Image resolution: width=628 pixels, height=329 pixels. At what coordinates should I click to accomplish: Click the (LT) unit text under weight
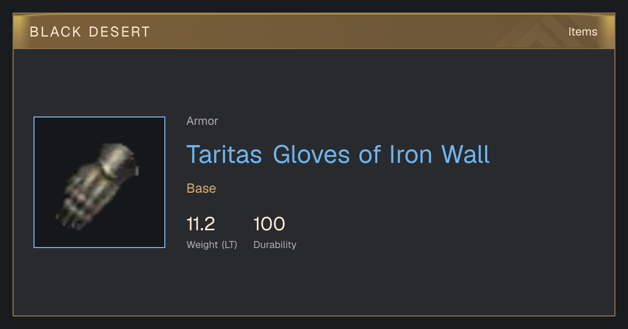tap(229, 245)
